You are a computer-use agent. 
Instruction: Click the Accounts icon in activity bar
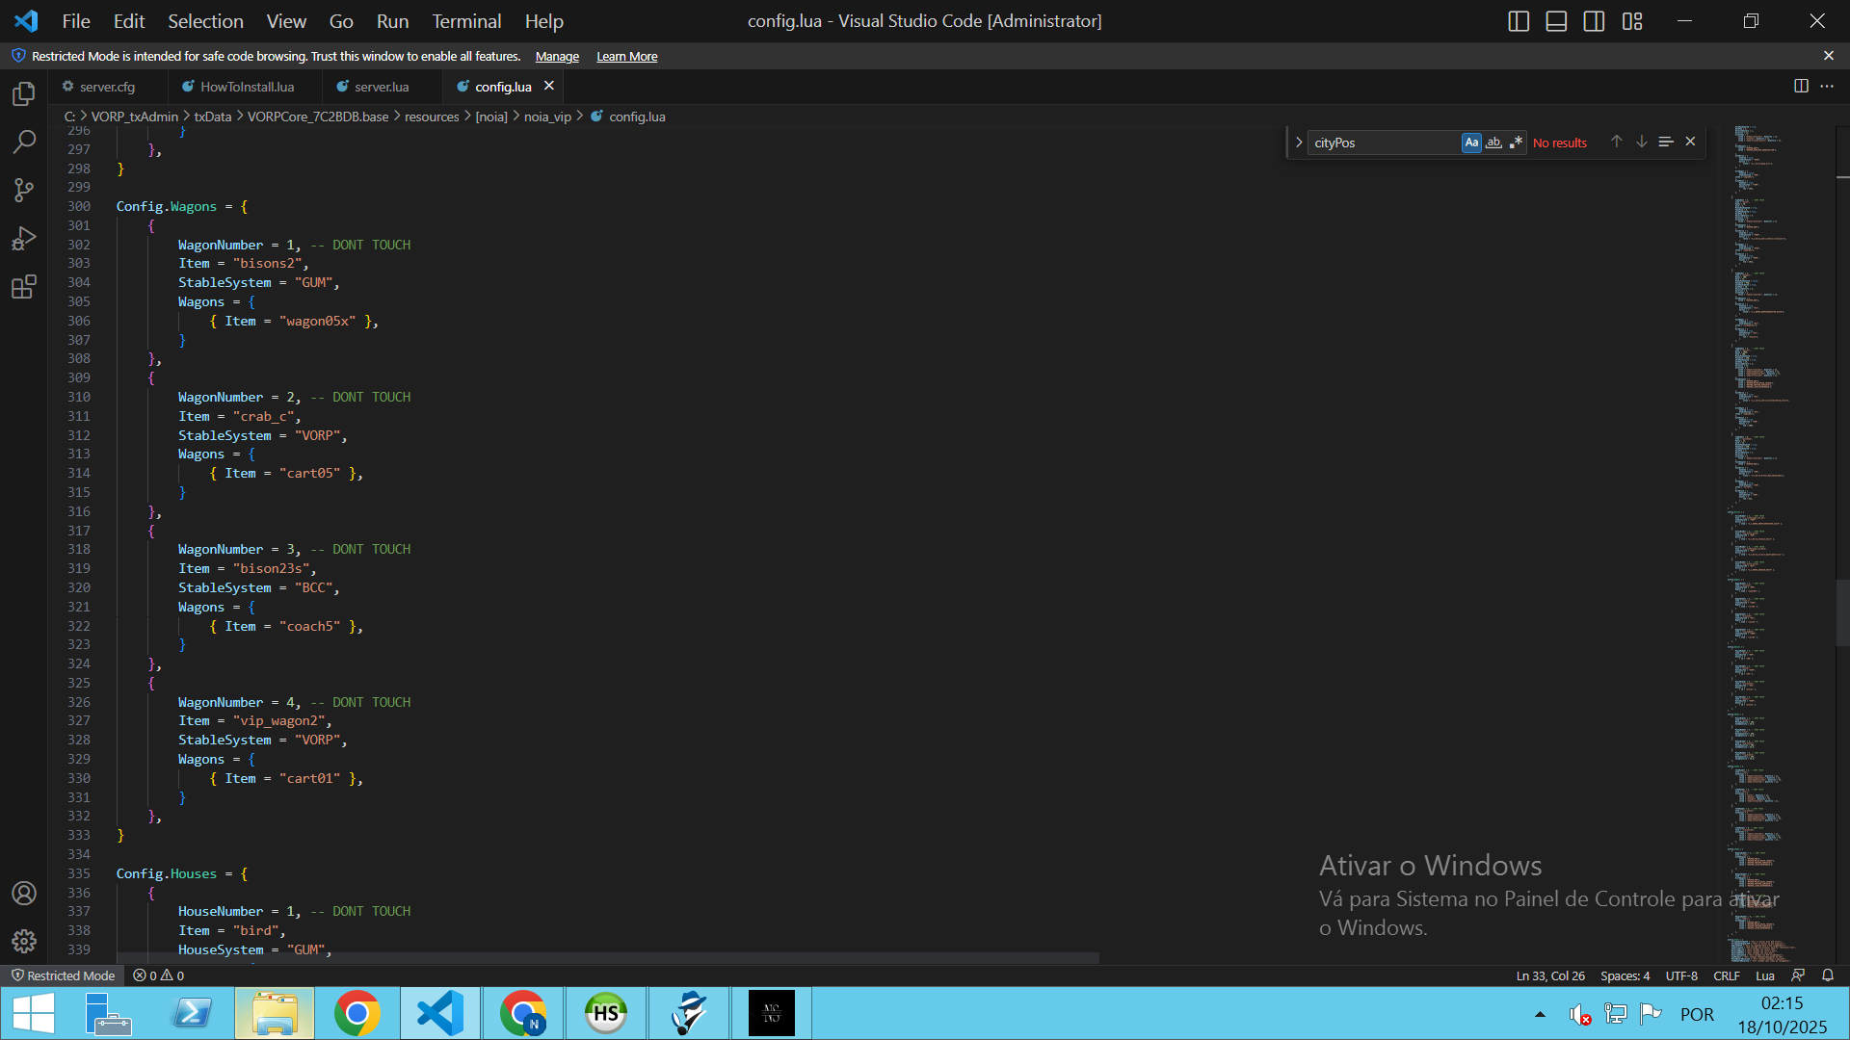pos(24,893)
